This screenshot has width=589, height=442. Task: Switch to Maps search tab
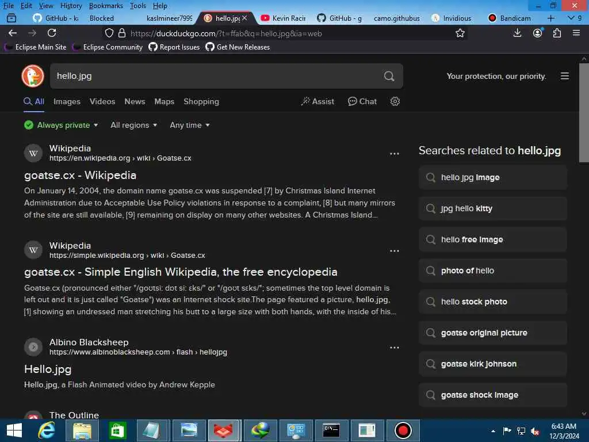164,101
